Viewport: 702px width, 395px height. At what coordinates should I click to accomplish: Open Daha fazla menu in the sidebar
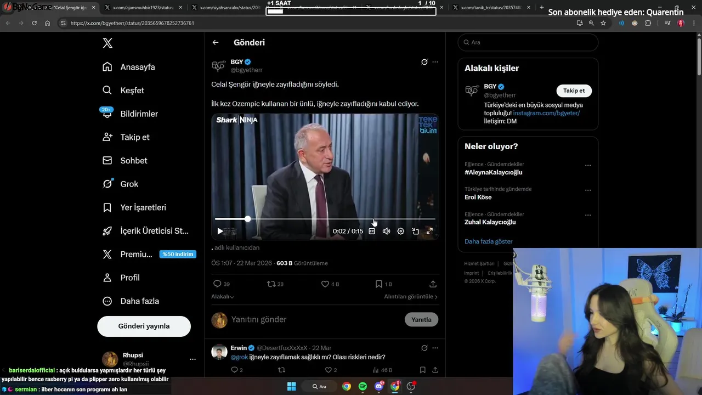131,301
